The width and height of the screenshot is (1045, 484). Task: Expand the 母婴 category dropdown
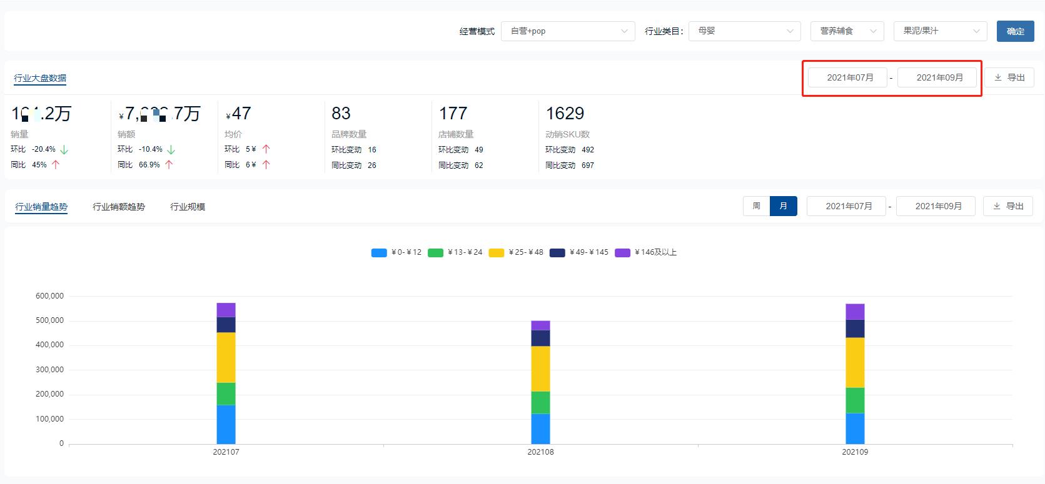tap(744, 31)
